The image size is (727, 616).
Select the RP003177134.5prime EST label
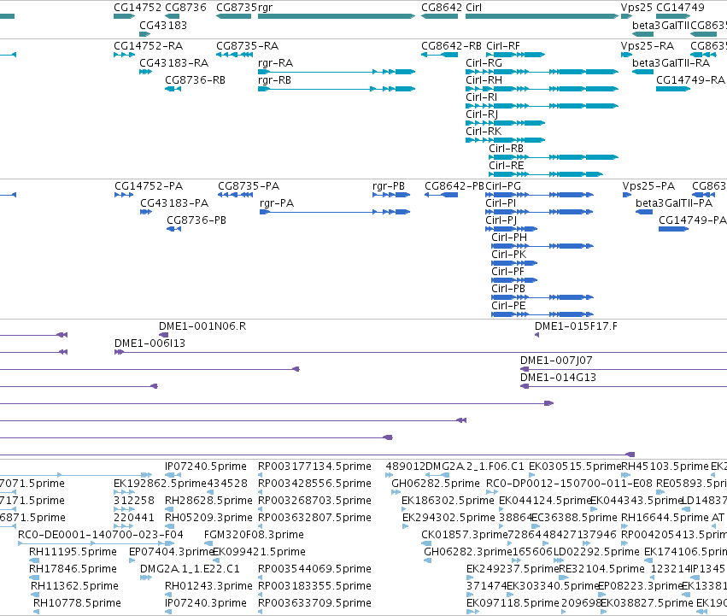pos(314,466)
